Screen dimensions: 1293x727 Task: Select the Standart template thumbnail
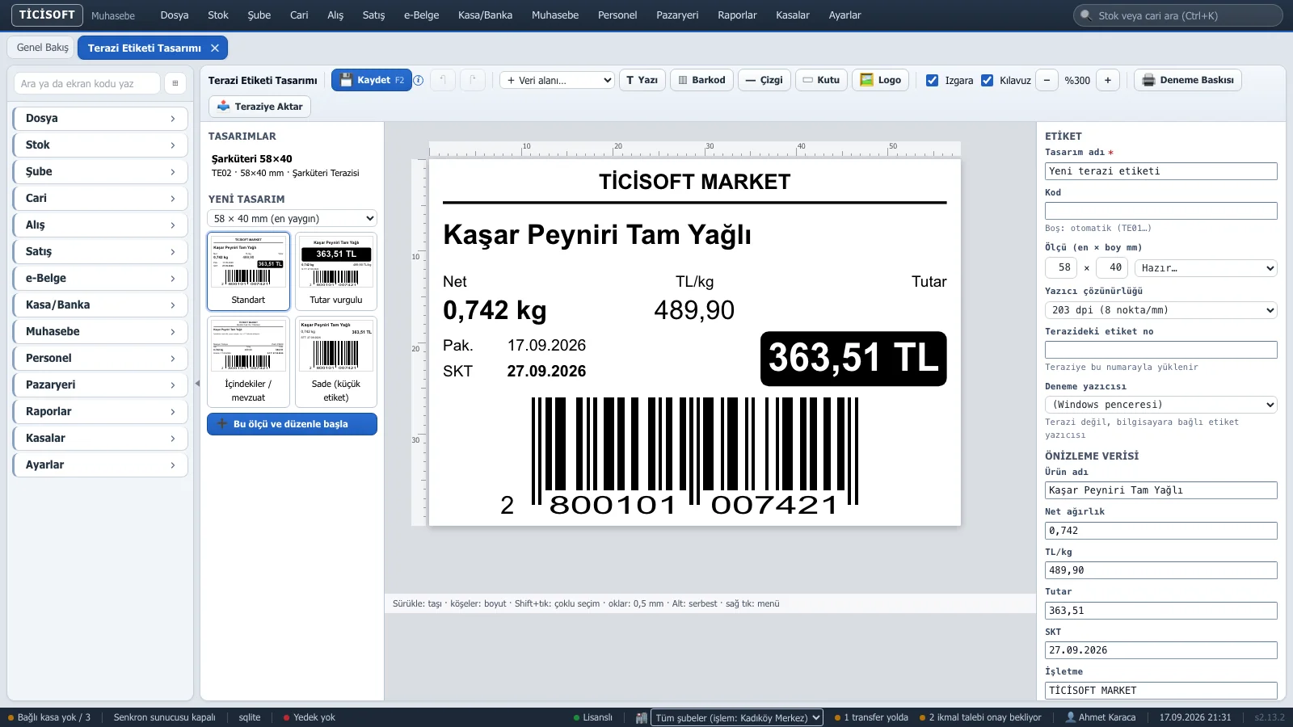pos(248,271)
